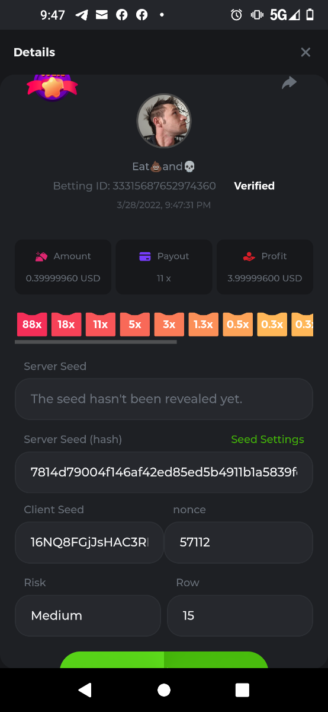The width and height of the screenshot is (328, 712).
Task: Click the multiplier row horizontal scrollbar
Action: coord(96,342)
